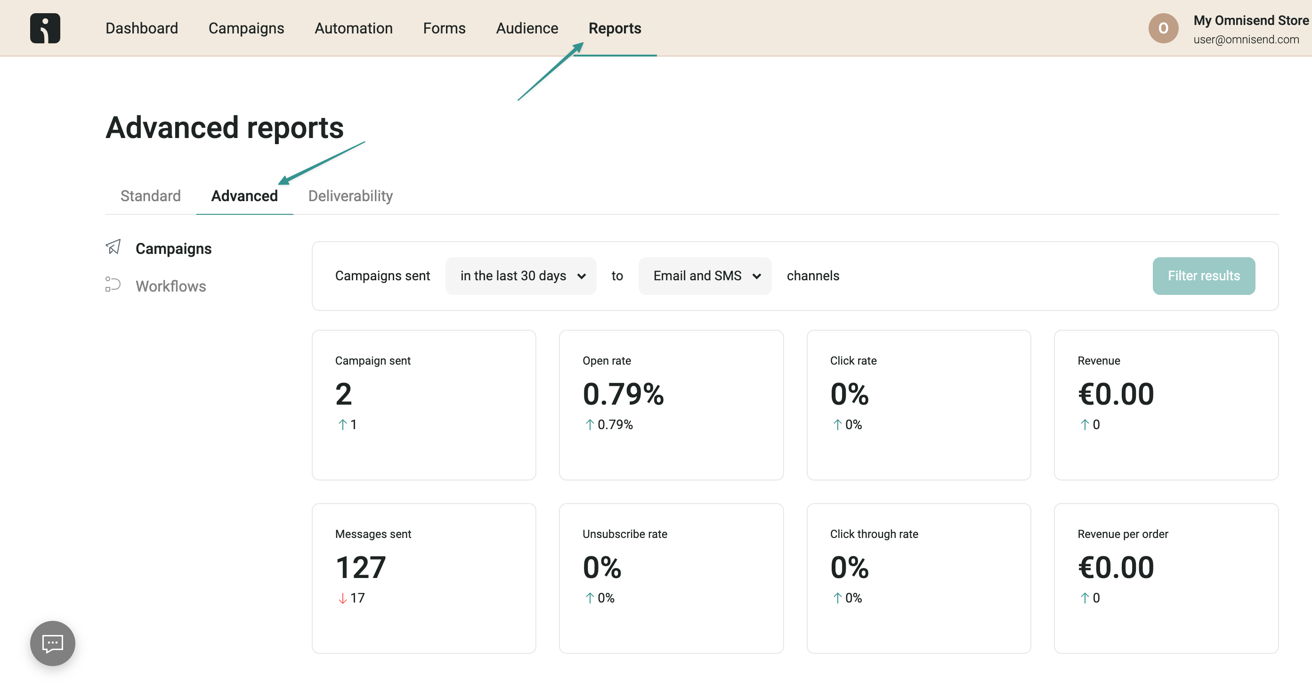This screenshot has width=1312, height=700.
Task: Click the Workflows icon in the sidebar
Action: point(113,285)
